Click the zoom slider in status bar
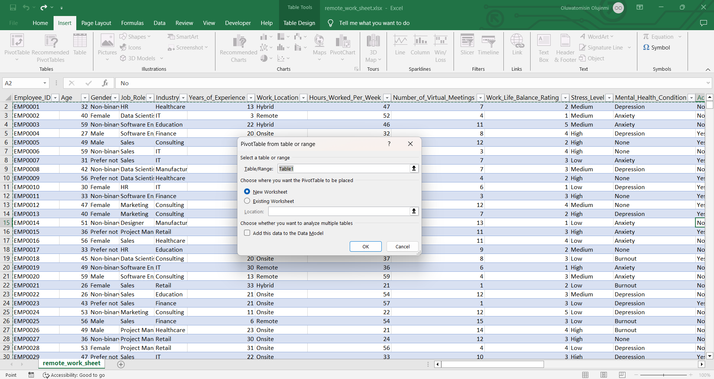 pos(663,375)
